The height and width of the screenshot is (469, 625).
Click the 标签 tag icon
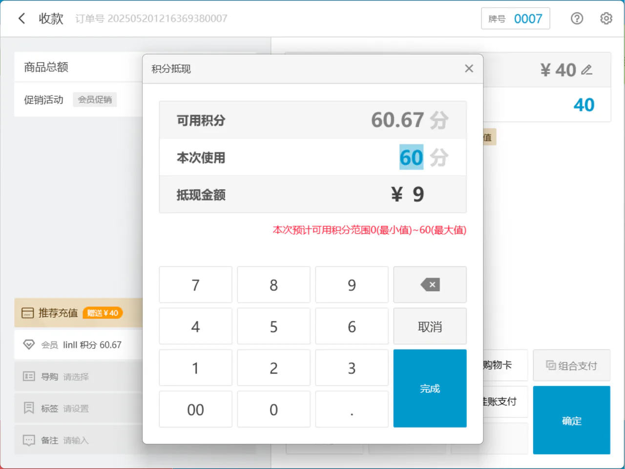coord(29,408)
